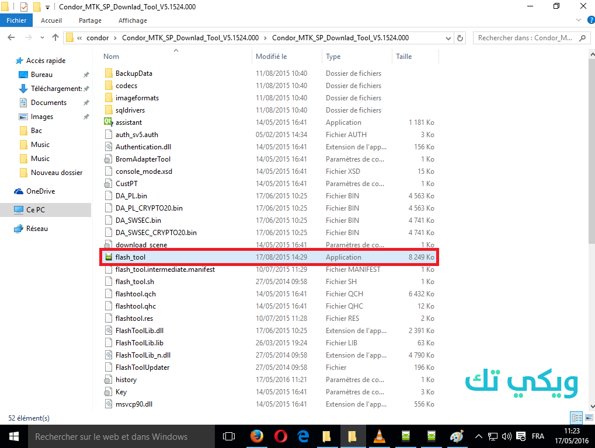Click the Windows taskbar search box

pyautogui.click(x=121, y=437)
